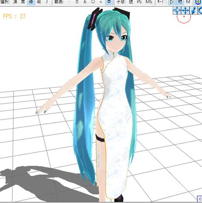Choose the box range selection icon
Screen dimensions: 202x203
pos(77,2)
